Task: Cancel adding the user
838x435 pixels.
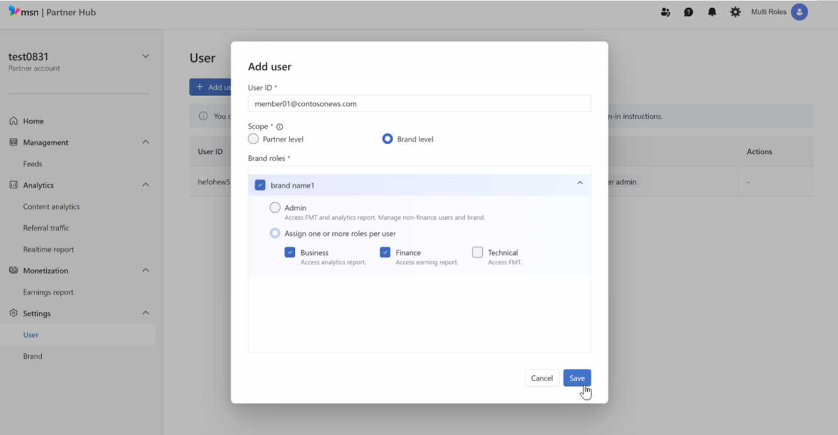Action: 541,378
